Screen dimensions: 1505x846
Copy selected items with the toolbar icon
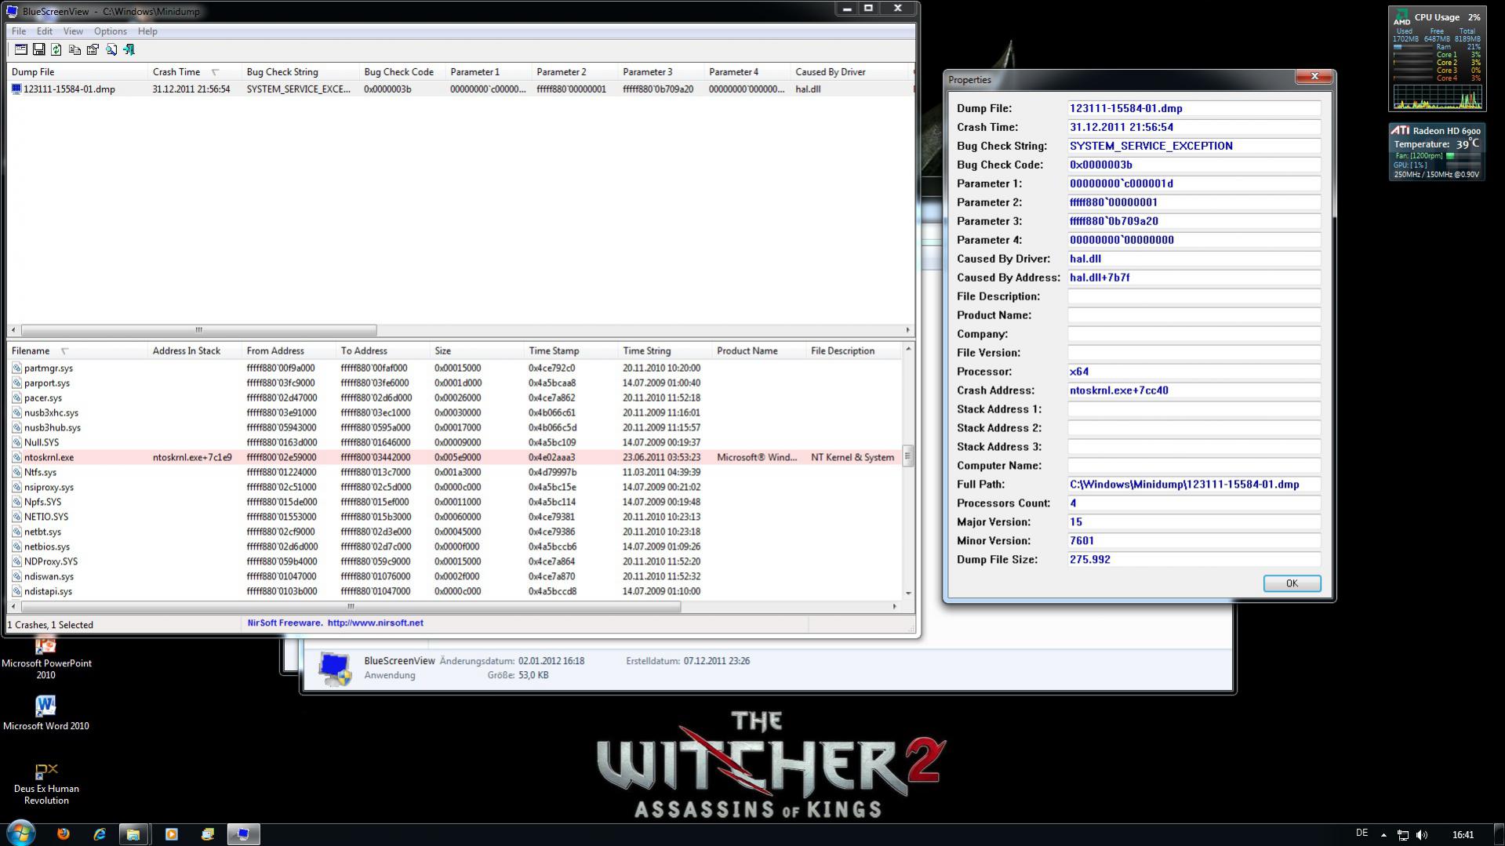[75, 49]
